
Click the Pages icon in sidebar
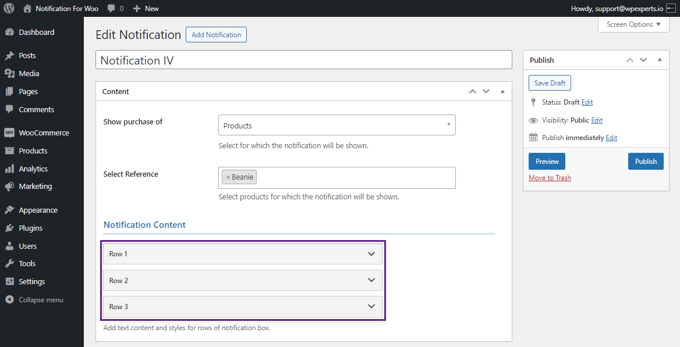point(9,92)
